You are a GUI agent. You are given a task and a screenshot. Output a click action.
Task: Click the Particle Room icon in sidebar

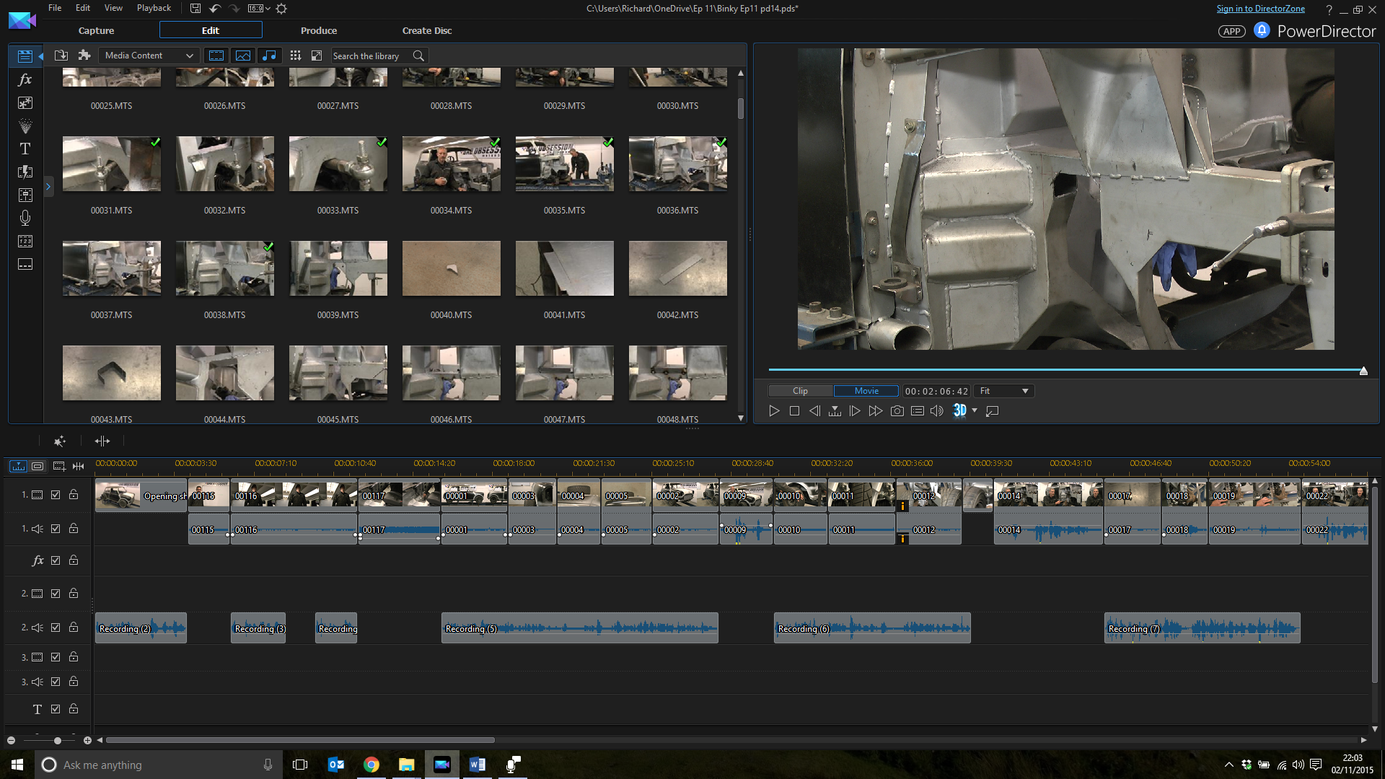(x=25, y=126)
